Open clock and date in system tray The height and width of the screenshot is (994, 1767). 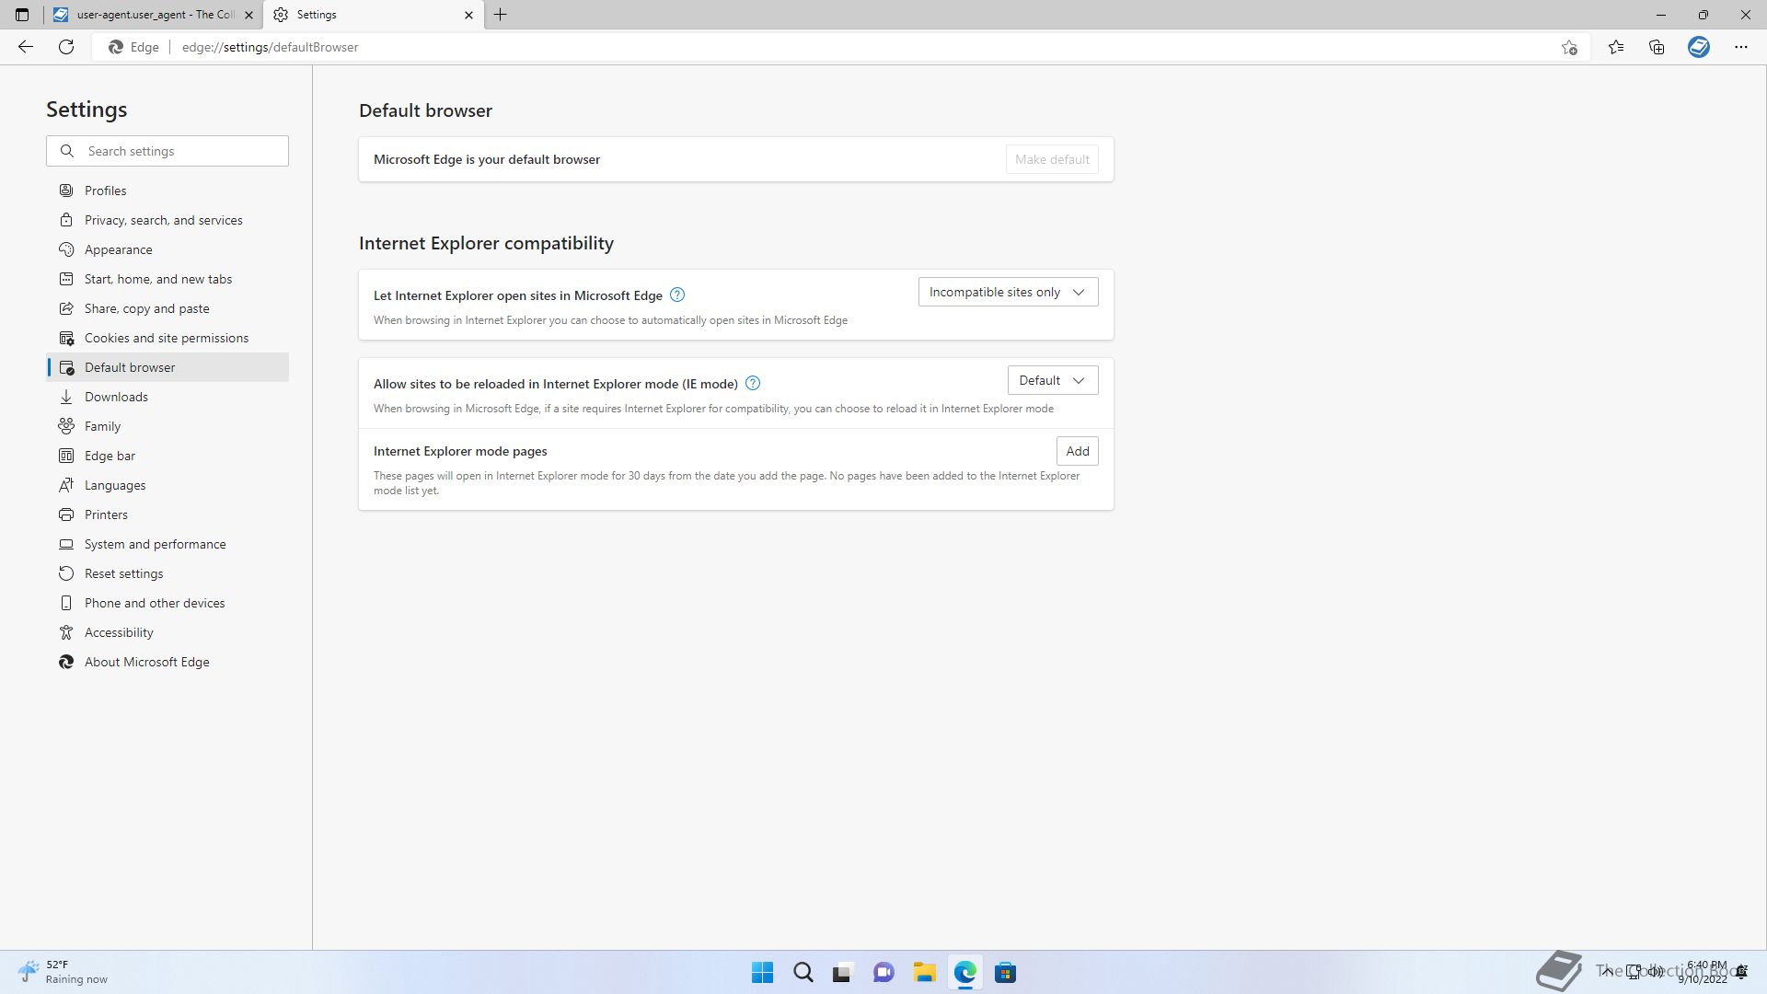1703,972
